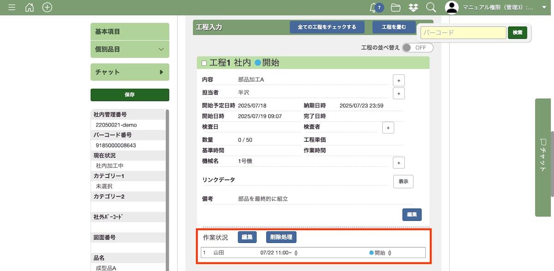Screen dimensions: 554x271
Task: Tick the 工程1 社内 checkbox
Action: [x=205, y=63]
